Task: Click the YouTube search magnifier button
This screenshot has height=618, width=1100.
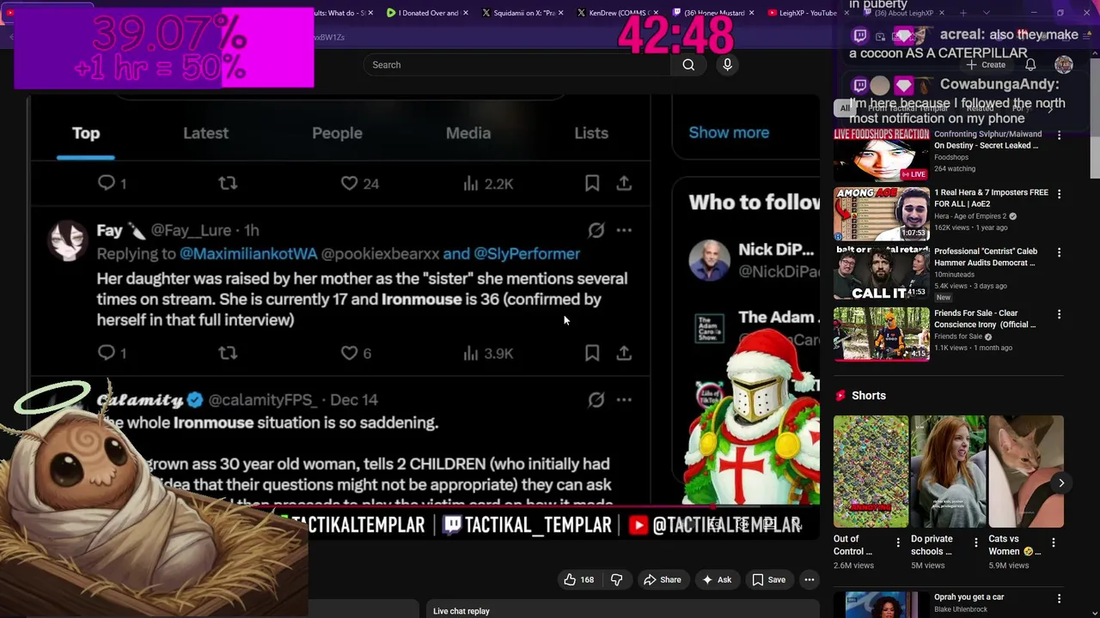Action: click(x=688, y=64)
